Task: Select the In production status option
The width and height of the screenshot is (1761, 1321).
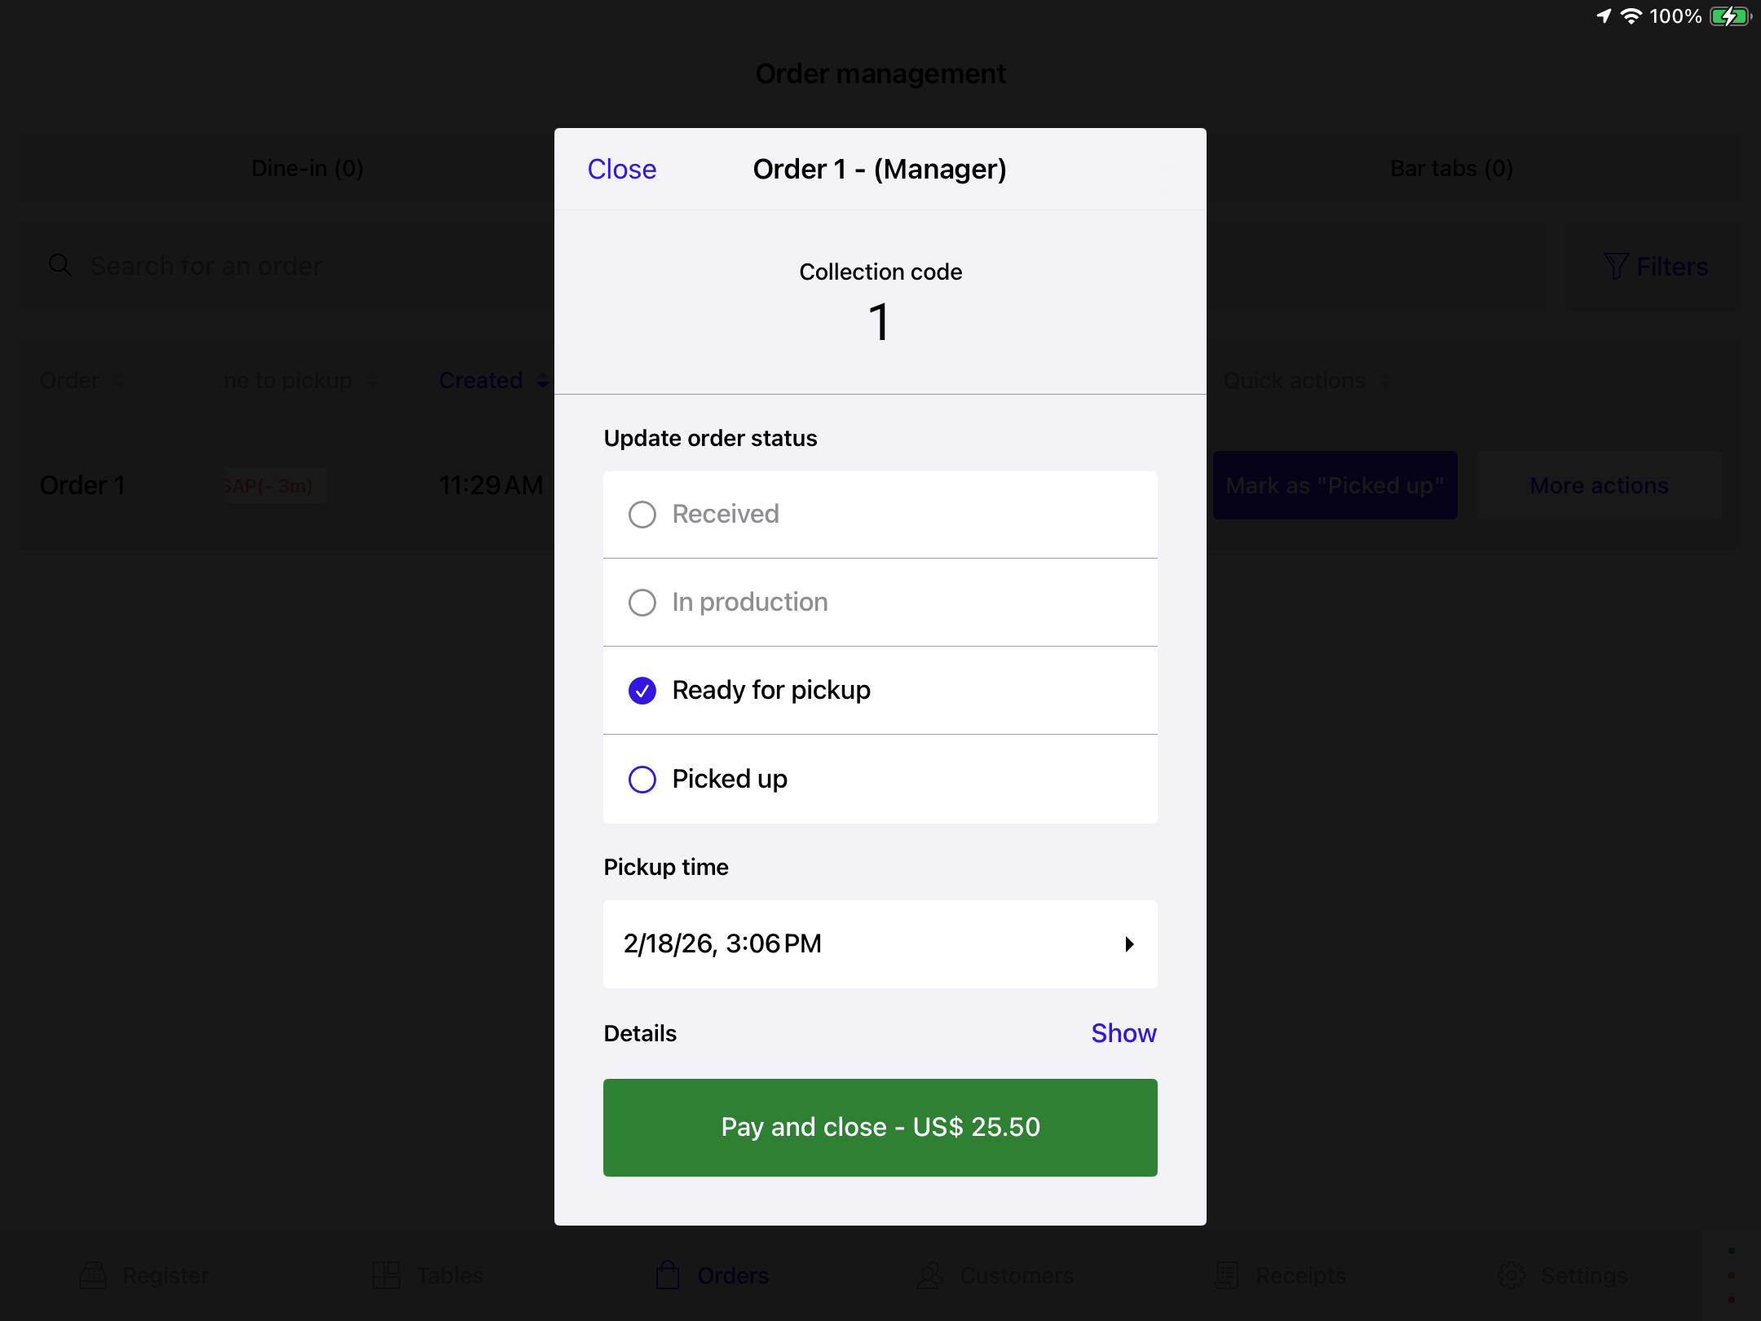Action: 642,603
